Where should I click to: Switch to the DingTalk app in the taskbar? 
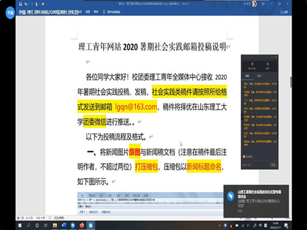coord(72,225)
